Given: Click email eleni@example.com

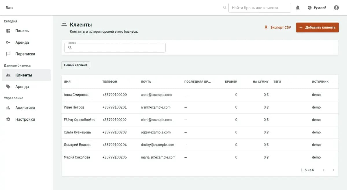Looking at the screenshot, I should click(x=156, y=120).
